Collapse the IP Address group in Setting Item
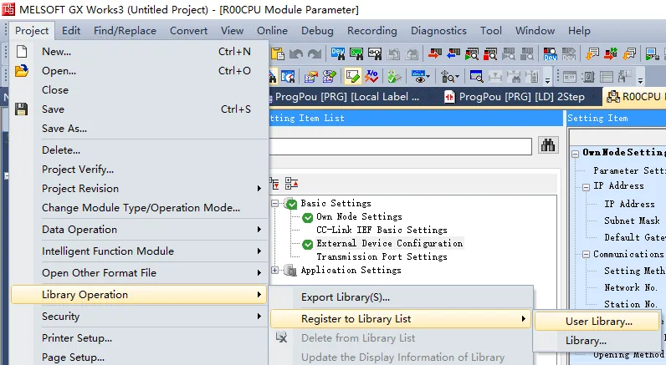666x365 pixels. tap(586, 186)
